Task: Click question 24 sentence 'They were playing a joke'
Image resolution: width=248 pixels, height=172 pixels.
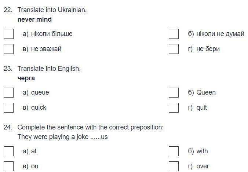Action: tap(53, 137)
